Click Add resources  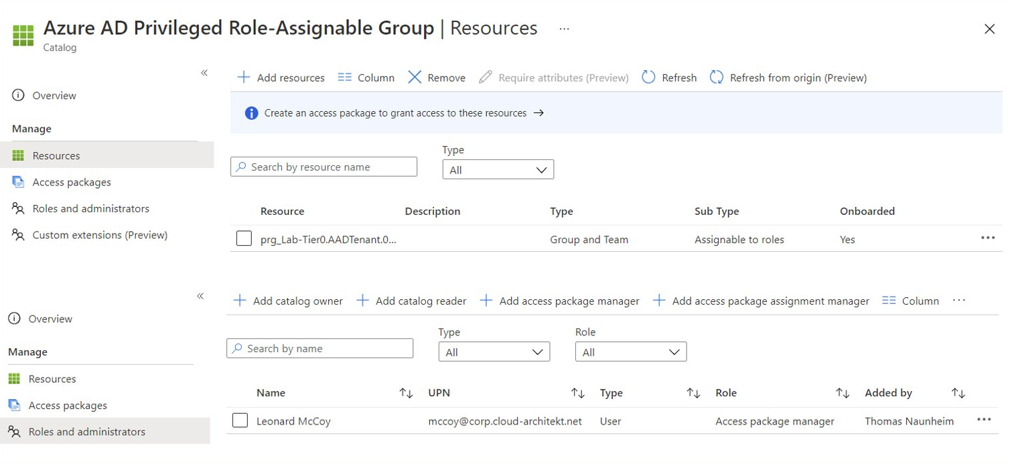point(281,78)
